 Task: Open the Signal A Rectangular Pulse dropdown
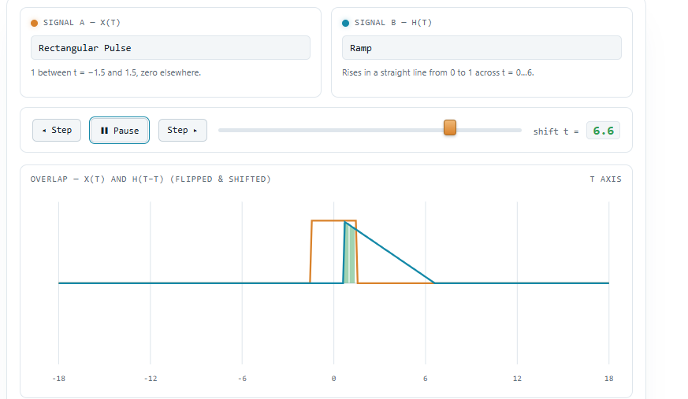pyautogui.click(x=170, y=48)
